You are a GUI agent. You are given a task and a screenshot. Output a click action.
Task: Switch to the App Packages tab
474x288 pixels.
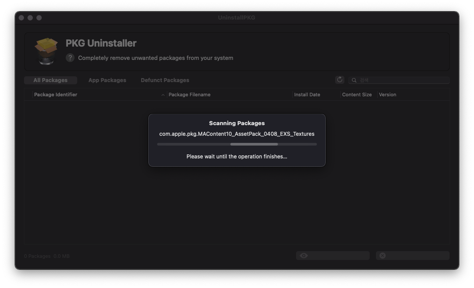coord(107,80)
